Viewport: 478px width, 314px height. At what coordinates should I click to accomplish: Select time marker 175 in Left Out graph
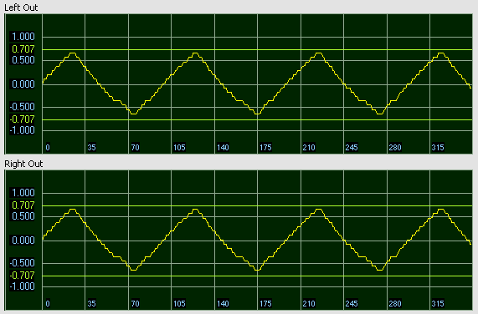[265, 148]
